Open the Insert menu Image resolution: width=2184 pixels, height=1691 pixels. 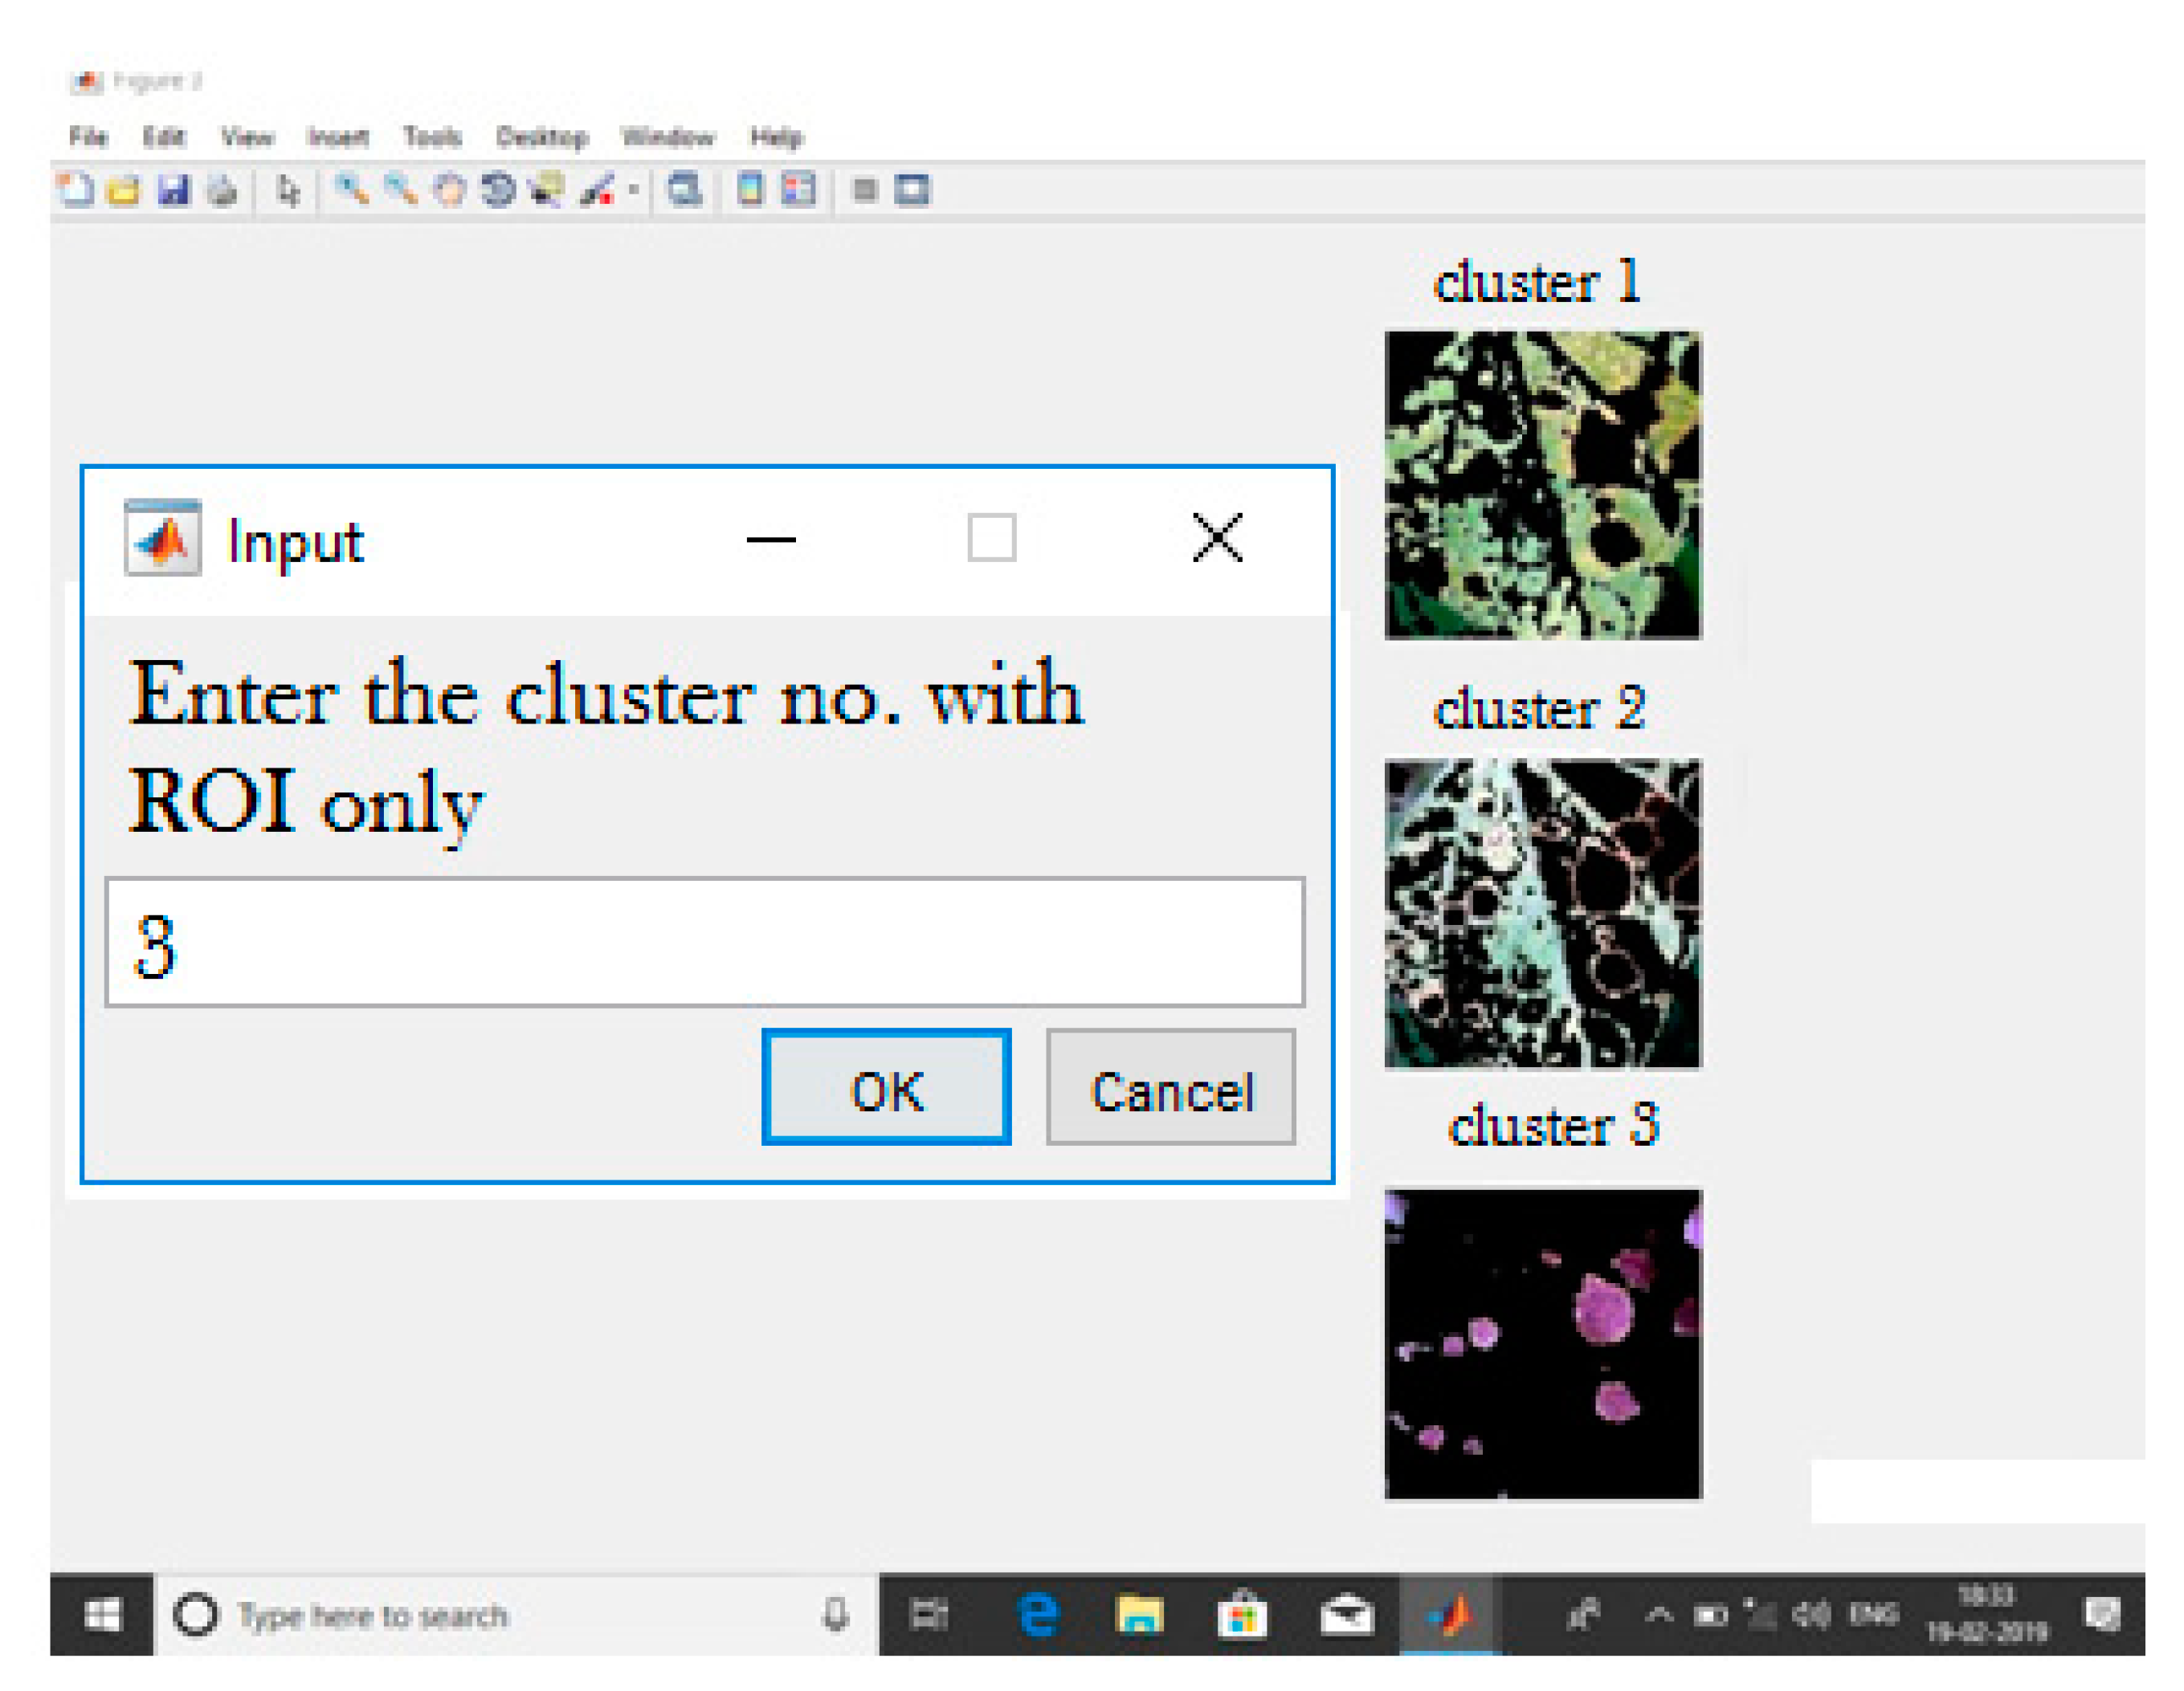tap(338, 137)
